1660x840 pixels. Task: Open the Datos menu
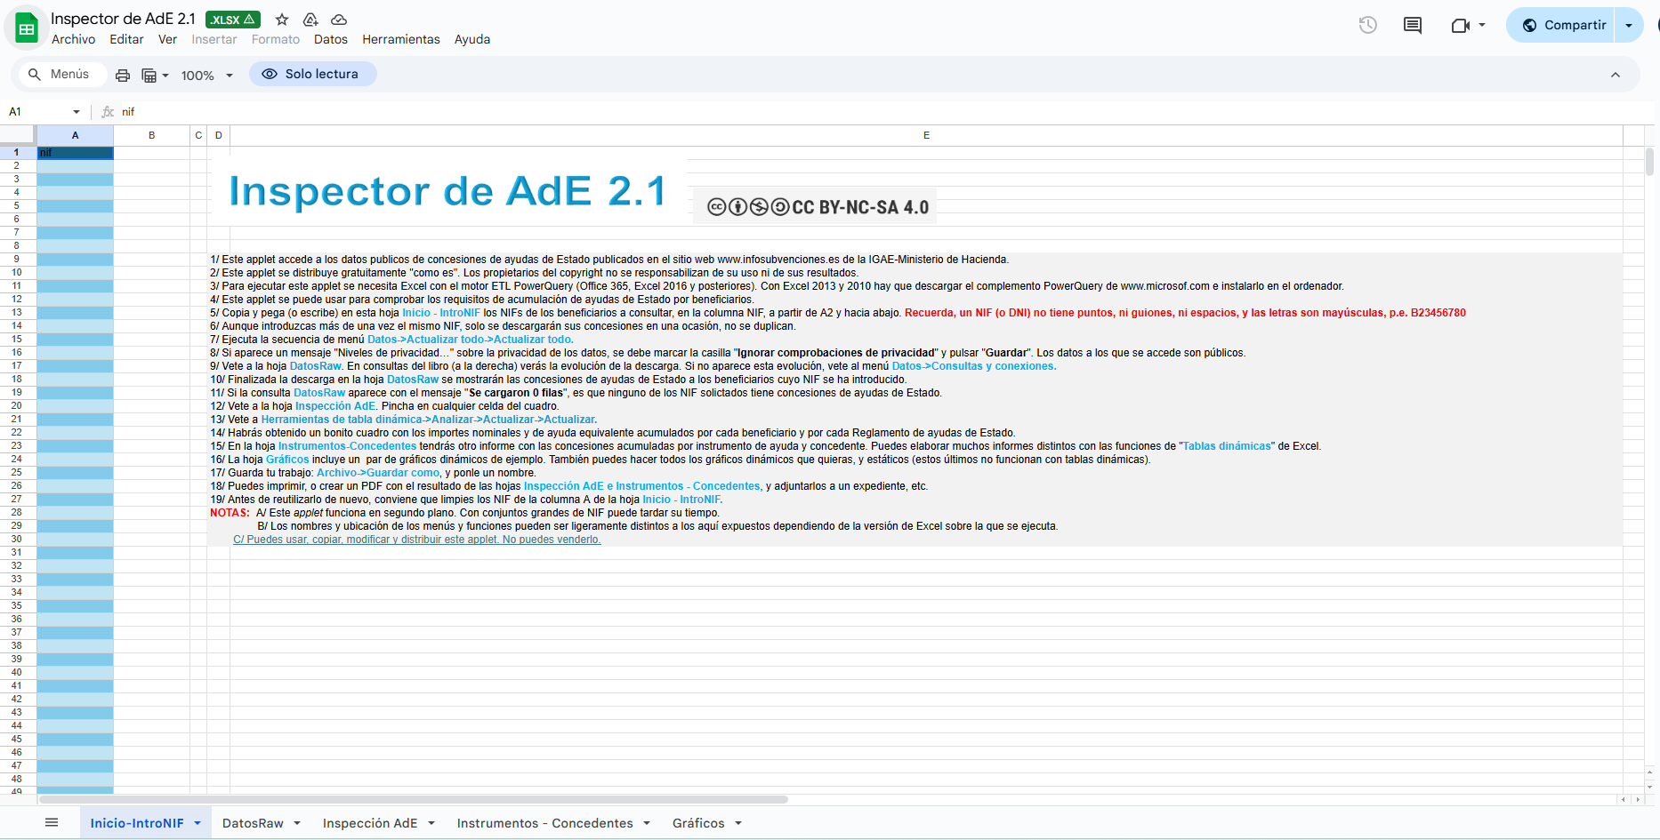point(330,39)
